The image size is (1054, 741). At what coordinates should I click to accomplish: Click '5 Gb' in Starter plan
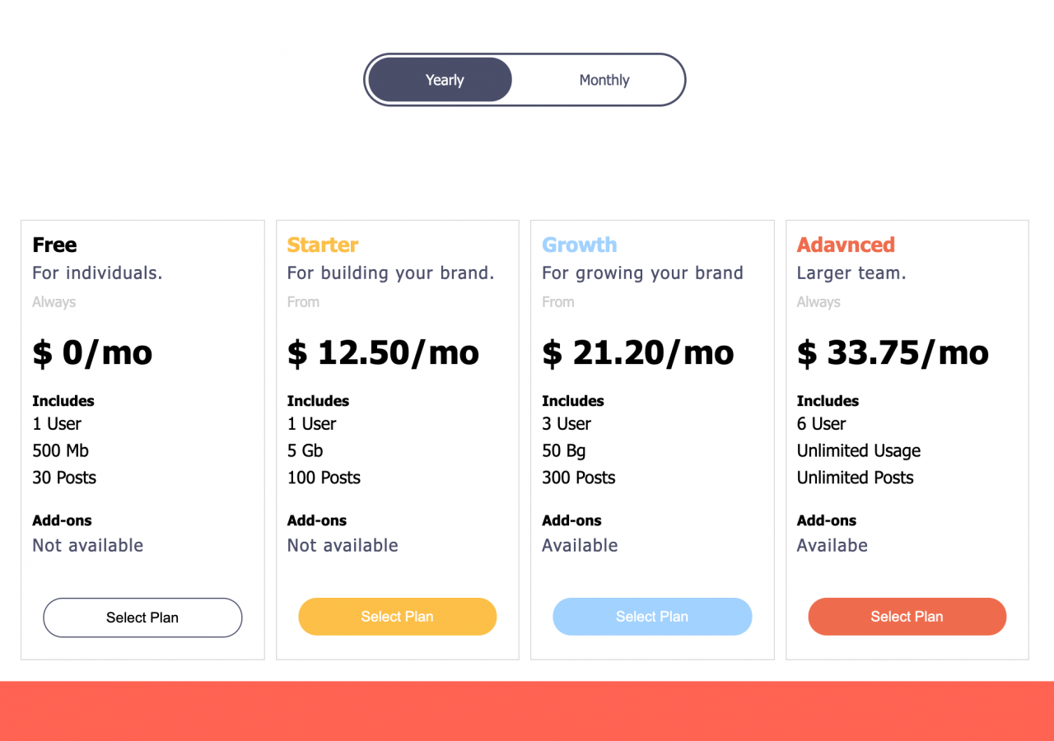pyautogui.click(x=305, y=450)
